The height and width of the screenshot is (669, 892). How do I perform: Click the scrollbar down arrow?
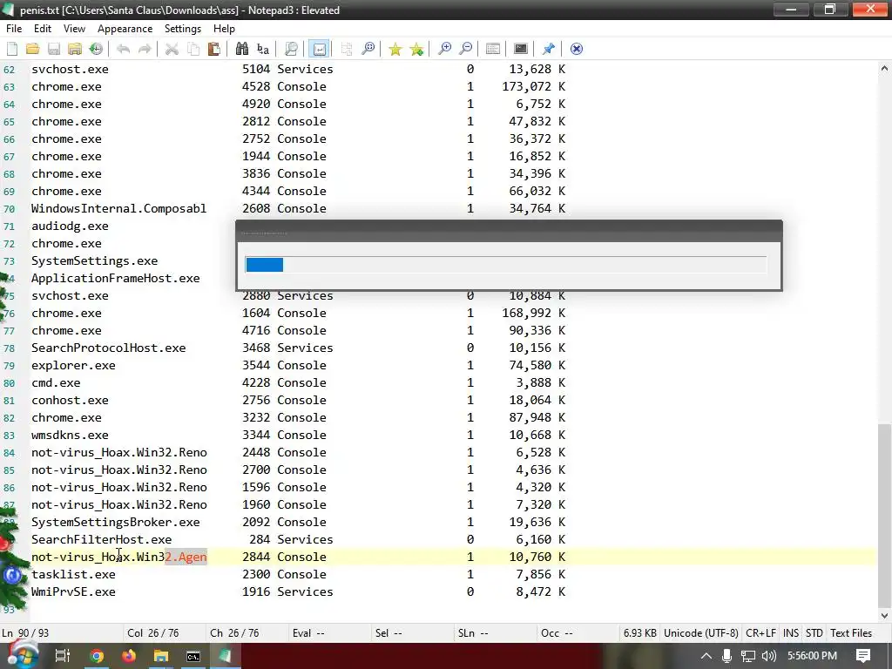click(884, 616)
